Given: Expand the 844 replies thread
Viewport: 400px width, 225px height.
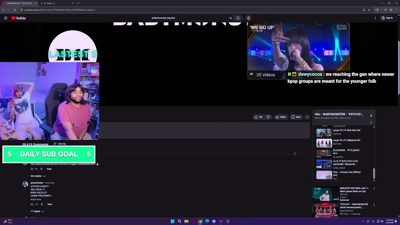Looking at the screenshot, I should [x=38, y=176].
